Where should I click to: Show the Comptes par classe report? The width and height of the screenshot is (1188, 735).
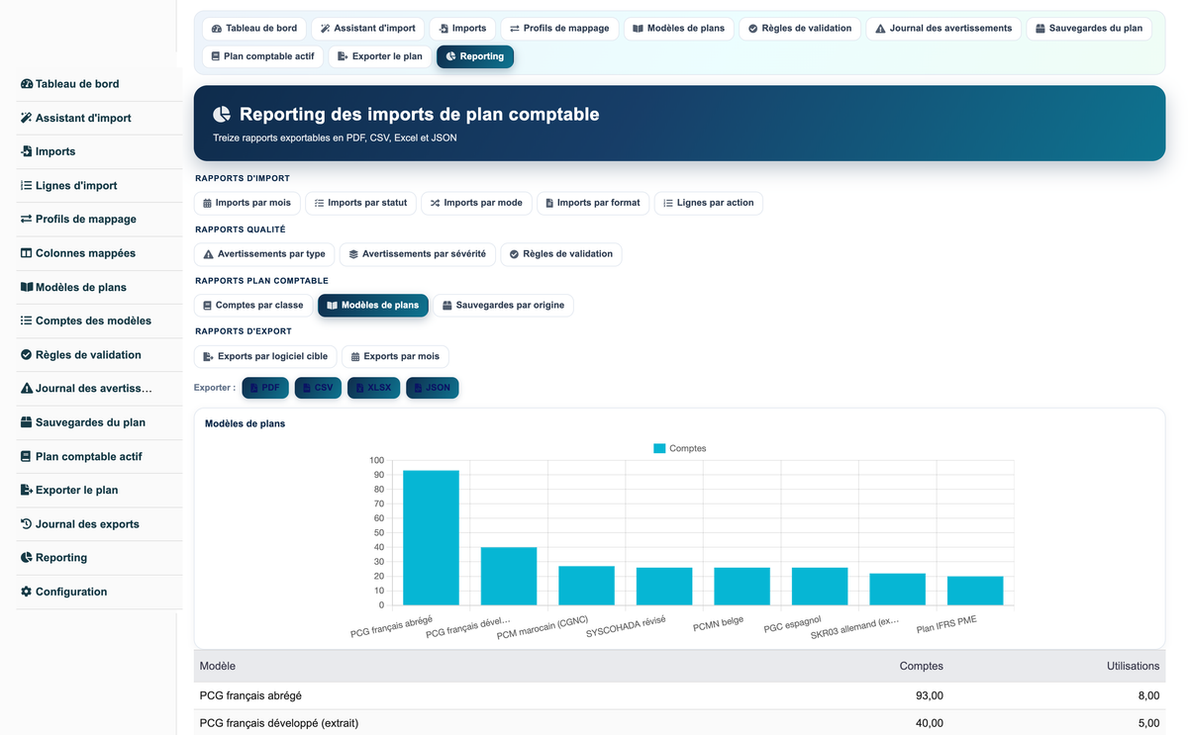click(253, 306)
